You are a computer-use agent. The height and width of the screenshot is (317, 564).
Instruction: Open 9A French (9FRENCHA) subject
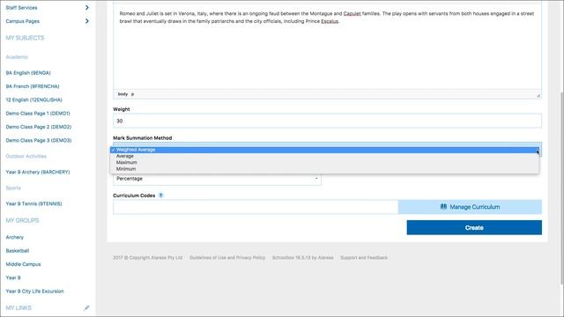click(x=33, y=86)
